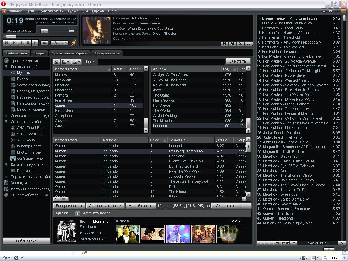Pause the current track
Image resolution: width=348 pixels, height=261 pixels.
point(20,43)
